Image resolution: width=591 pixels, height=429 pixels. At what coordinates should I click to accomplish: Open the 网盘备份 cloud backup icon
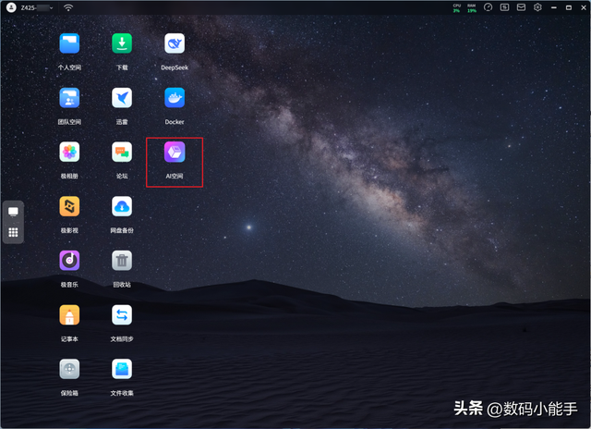(x=122, y=205)
